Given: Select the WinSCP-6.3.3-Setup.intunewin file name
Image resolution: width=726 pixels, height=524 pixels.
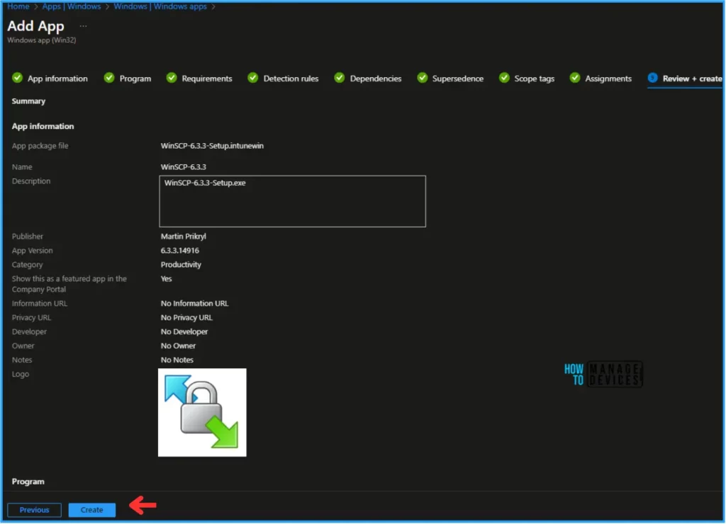Looking at the screenshot, I should click(212, 146).
